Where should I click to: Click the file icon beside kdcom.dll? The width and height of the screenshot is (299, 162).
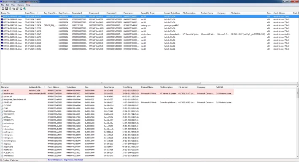point(2,97)
